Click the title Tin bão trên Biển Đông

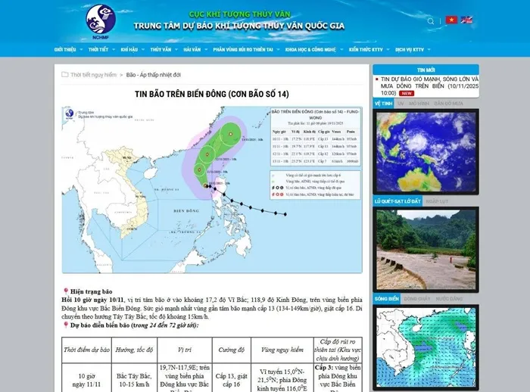[212, 94]
